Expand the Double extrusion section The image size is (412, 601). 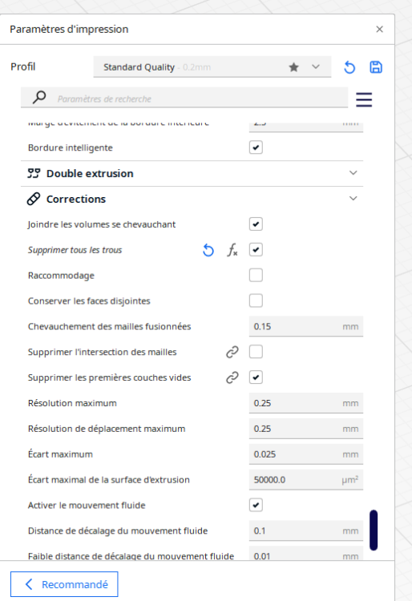(192, 173)
